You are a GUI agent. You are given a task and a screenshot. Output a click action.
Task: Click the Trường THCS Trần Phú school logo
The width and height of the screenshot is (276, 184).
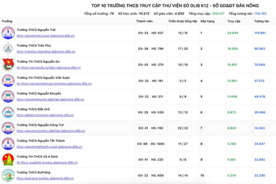tap(8, 49)
